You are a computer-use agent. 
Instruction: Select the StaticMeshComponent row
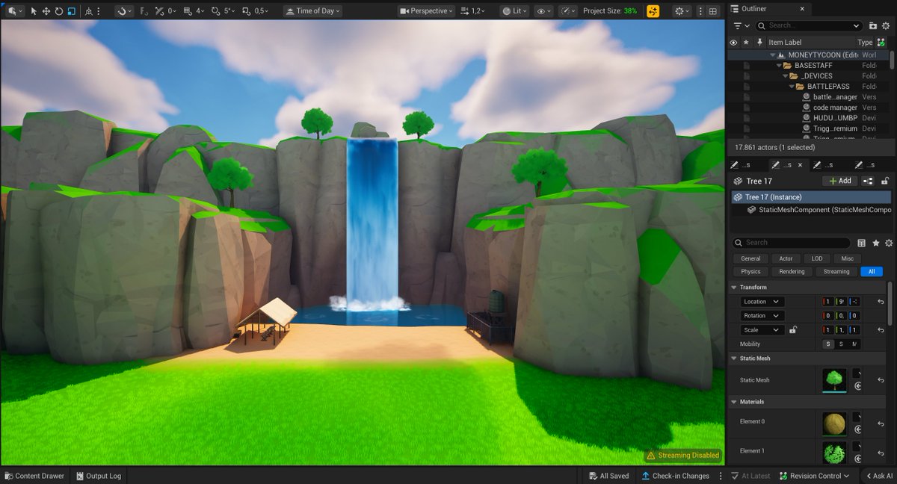click(x=811, y=211)
